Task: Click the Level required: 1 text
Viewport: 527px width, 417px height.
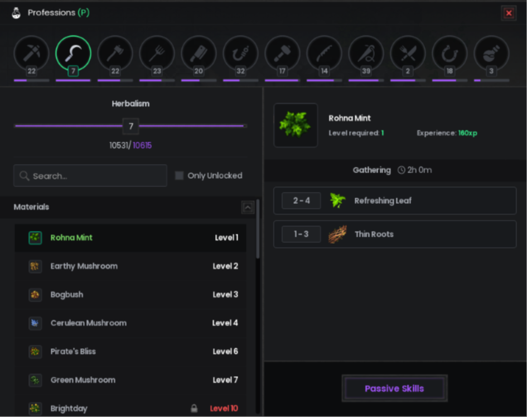Action: point(356,133)
